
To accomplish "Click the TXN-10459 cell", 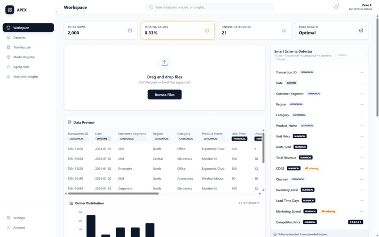I will pyautogui.click(x=75, y=179).
